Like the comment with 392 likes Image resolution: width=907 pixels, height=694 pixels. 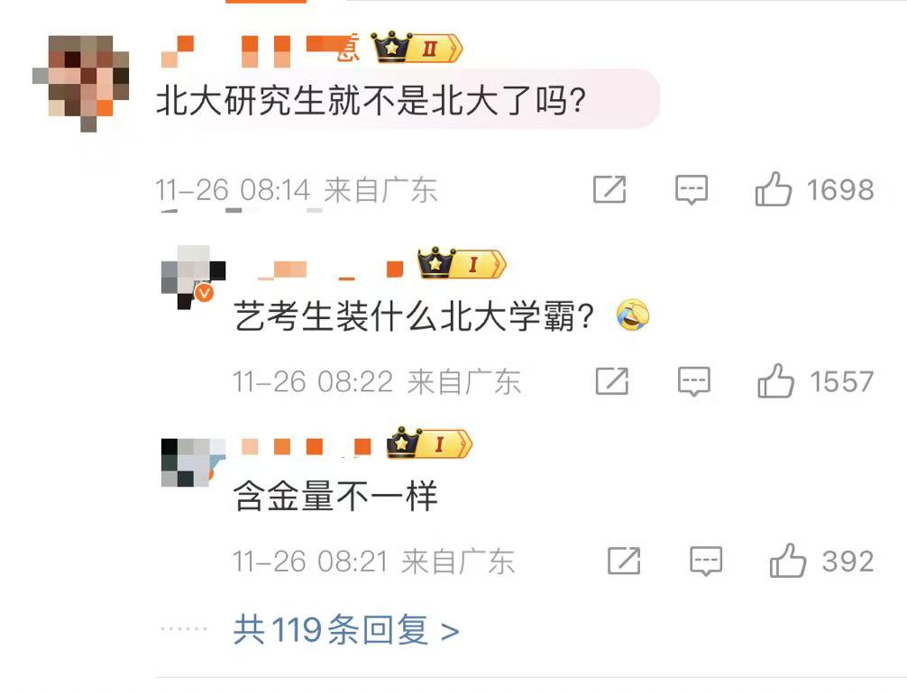click(x=788, y=561)
